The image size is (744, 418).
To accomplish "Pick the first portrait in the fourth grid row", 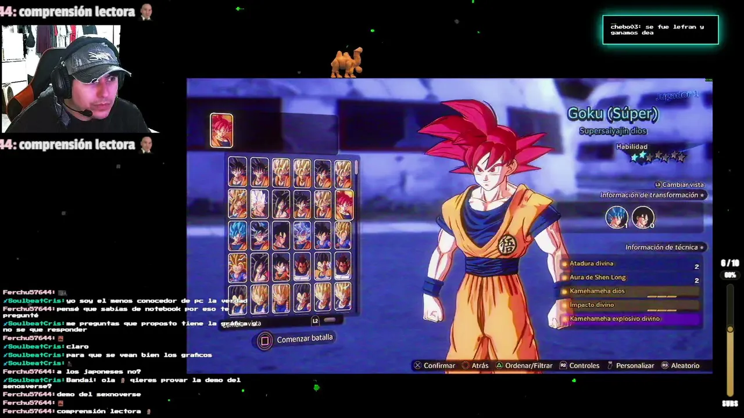I will (x=238, y=268).
